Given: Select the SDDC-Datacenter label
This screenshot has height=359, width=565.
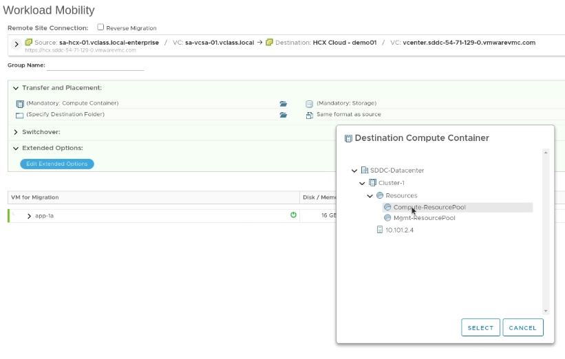Looking at the screenshot, I should [x=397, y=171].
